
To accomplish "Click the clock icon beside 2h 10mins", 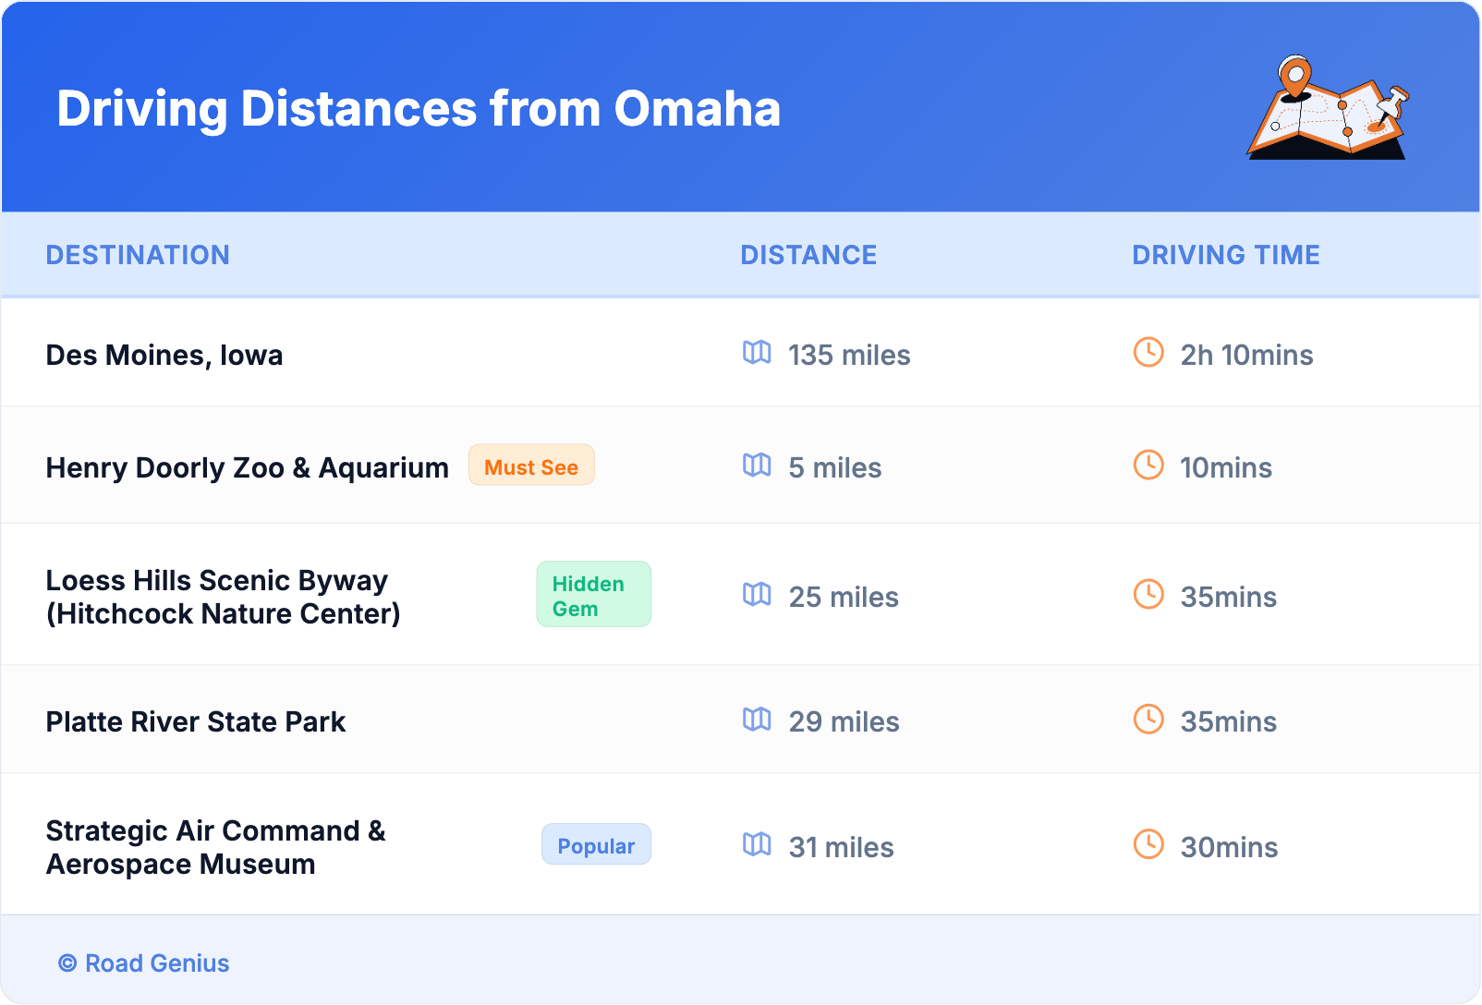I will [1148, 352].
